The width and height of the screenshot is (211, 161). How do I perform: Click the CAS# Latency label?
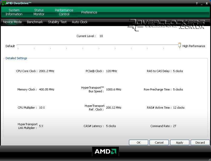pyautogui.click(x=94, y=126)
